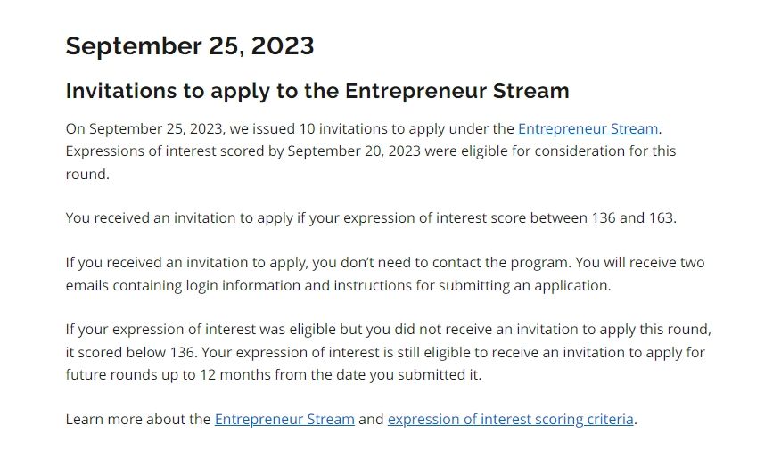
Task: Click the word 'and' between the two bottom links
Action: (371, 419)
